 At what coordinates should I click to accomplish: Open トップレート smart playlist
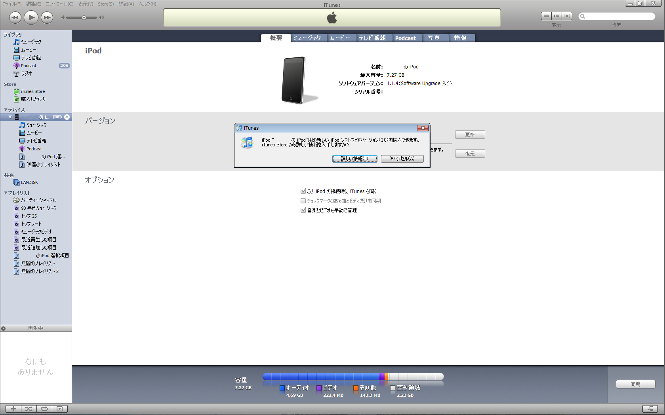(31, 224)
